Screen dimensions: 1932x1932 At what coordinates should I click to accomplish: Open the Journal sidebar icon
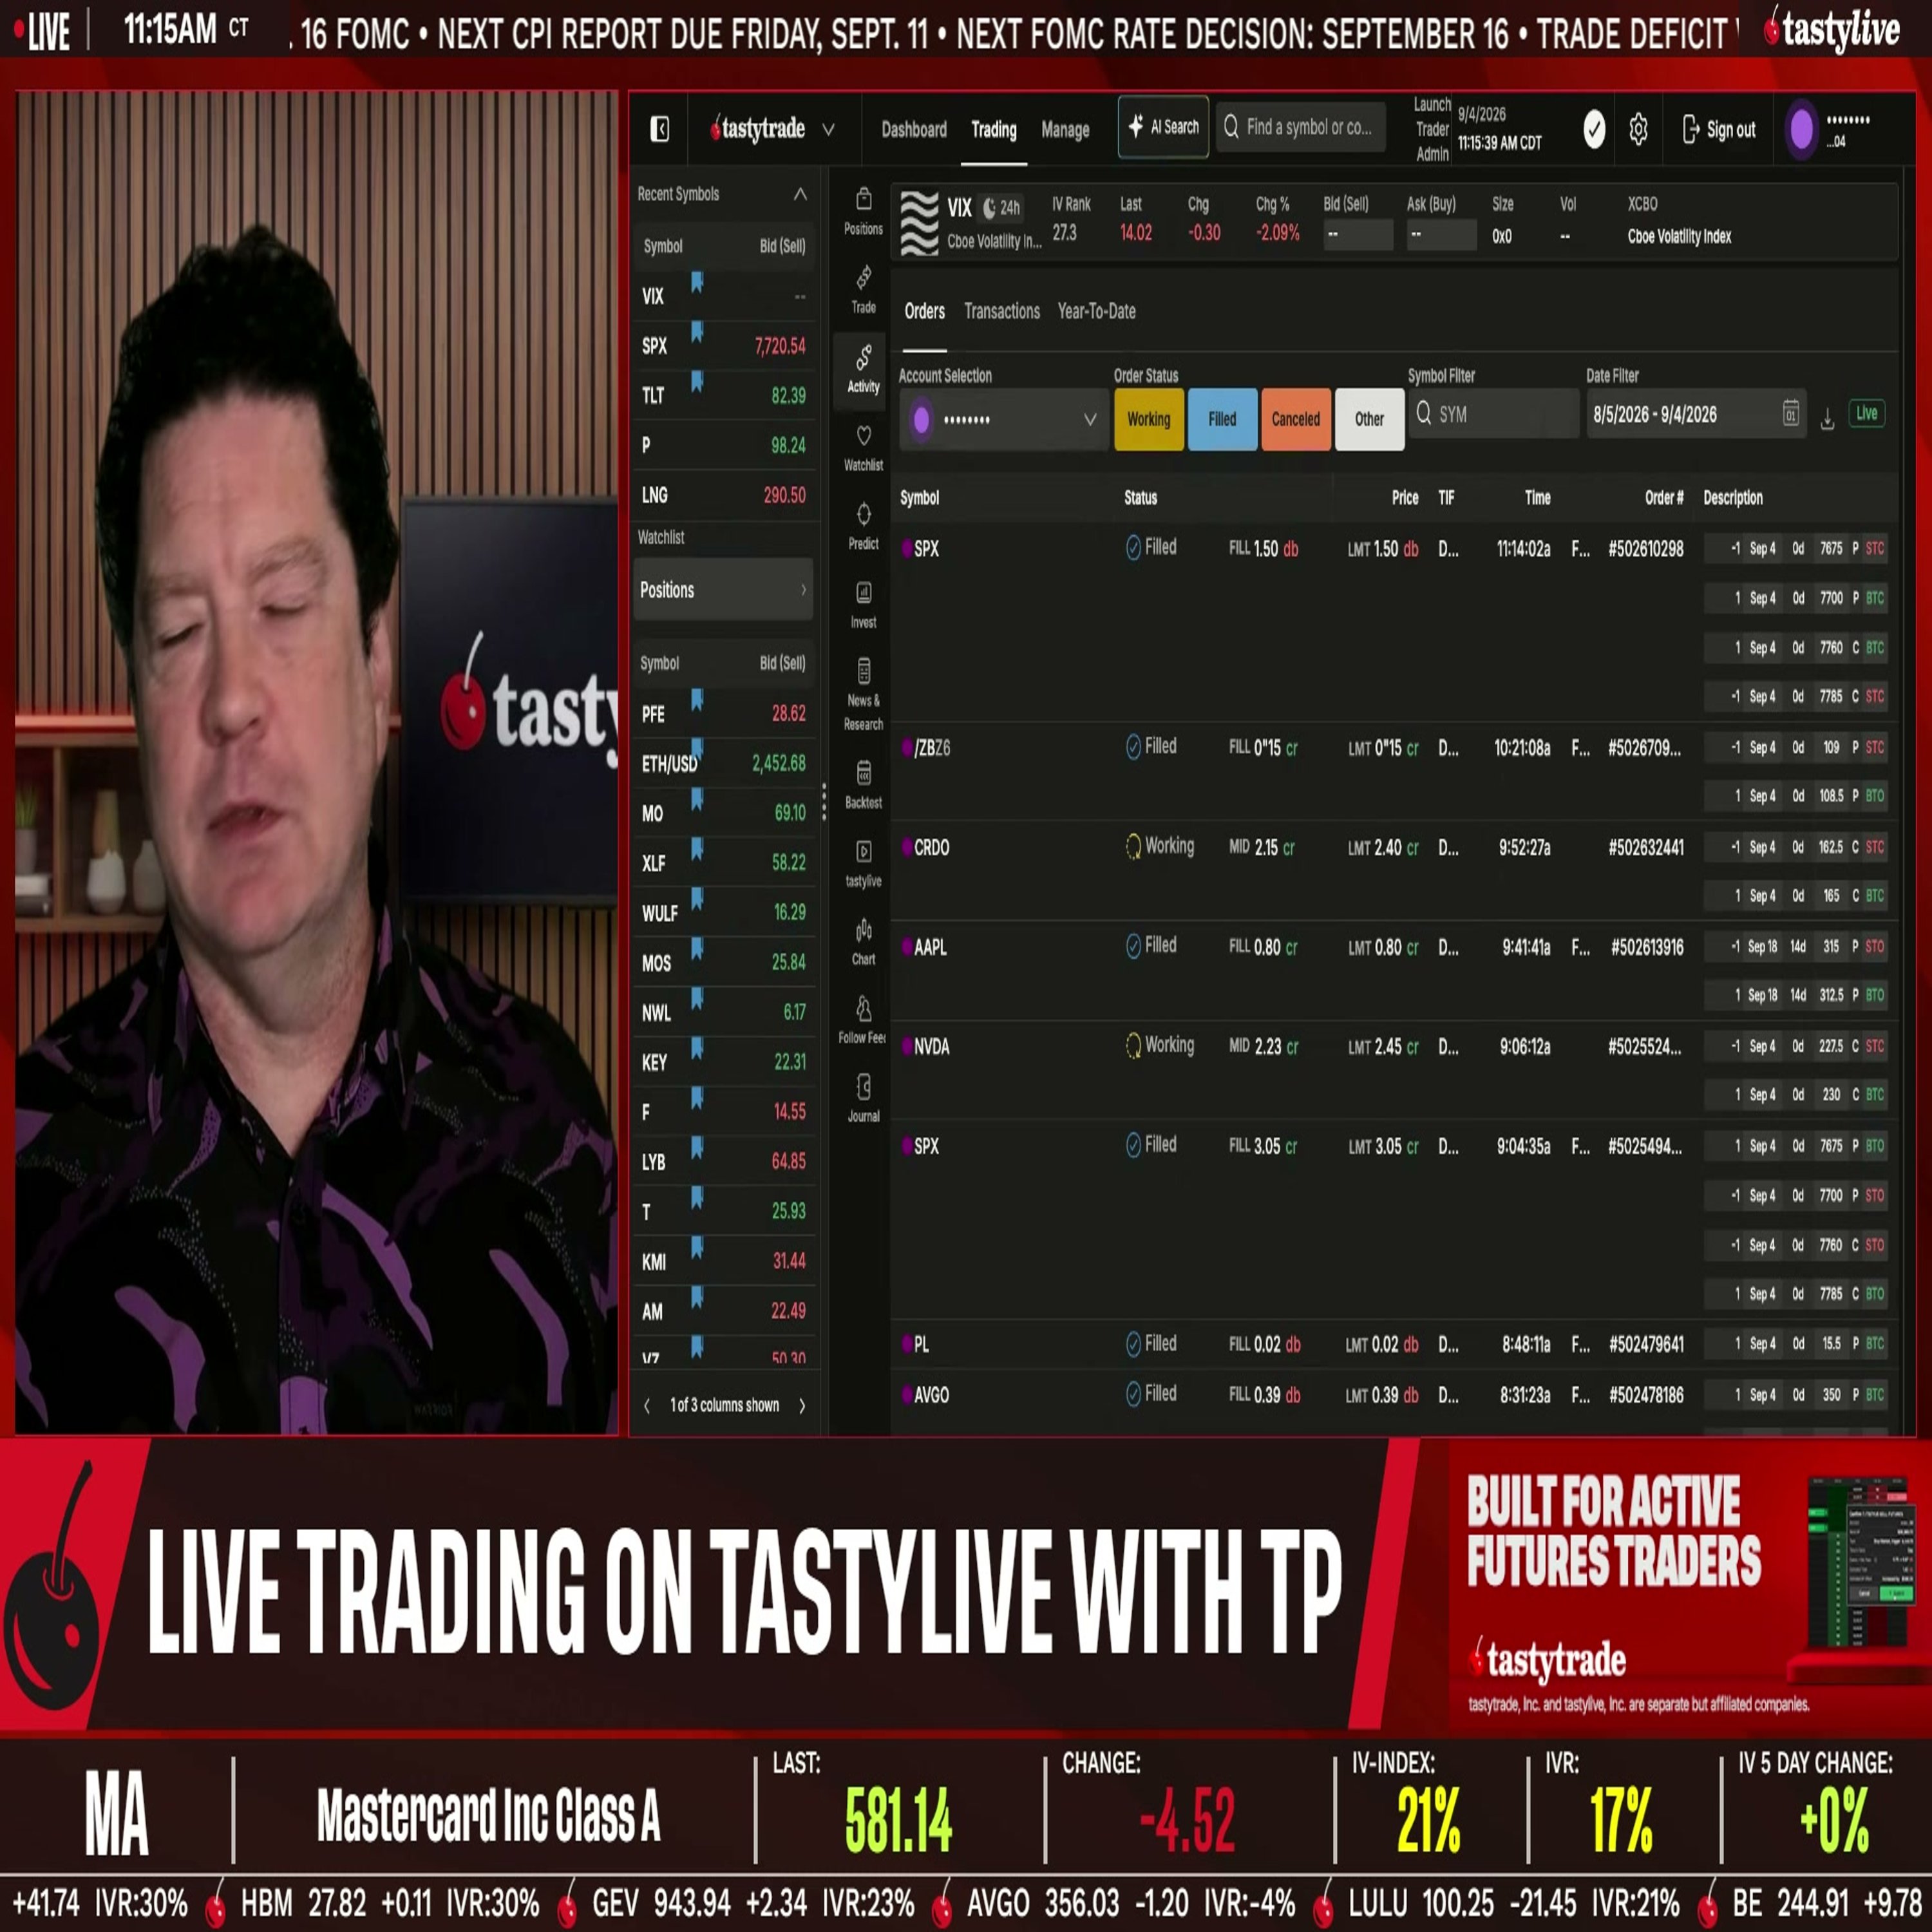(863, 1098)
